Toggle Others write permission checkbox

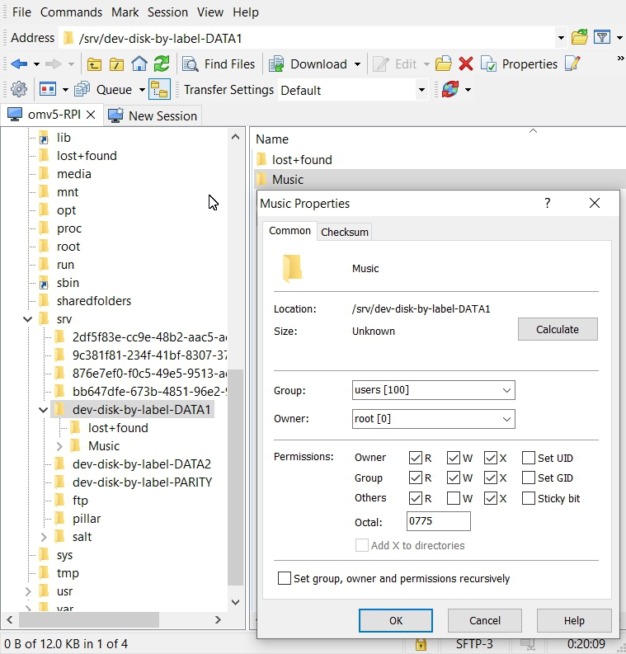pyautogui.click(x=454, y=498)
